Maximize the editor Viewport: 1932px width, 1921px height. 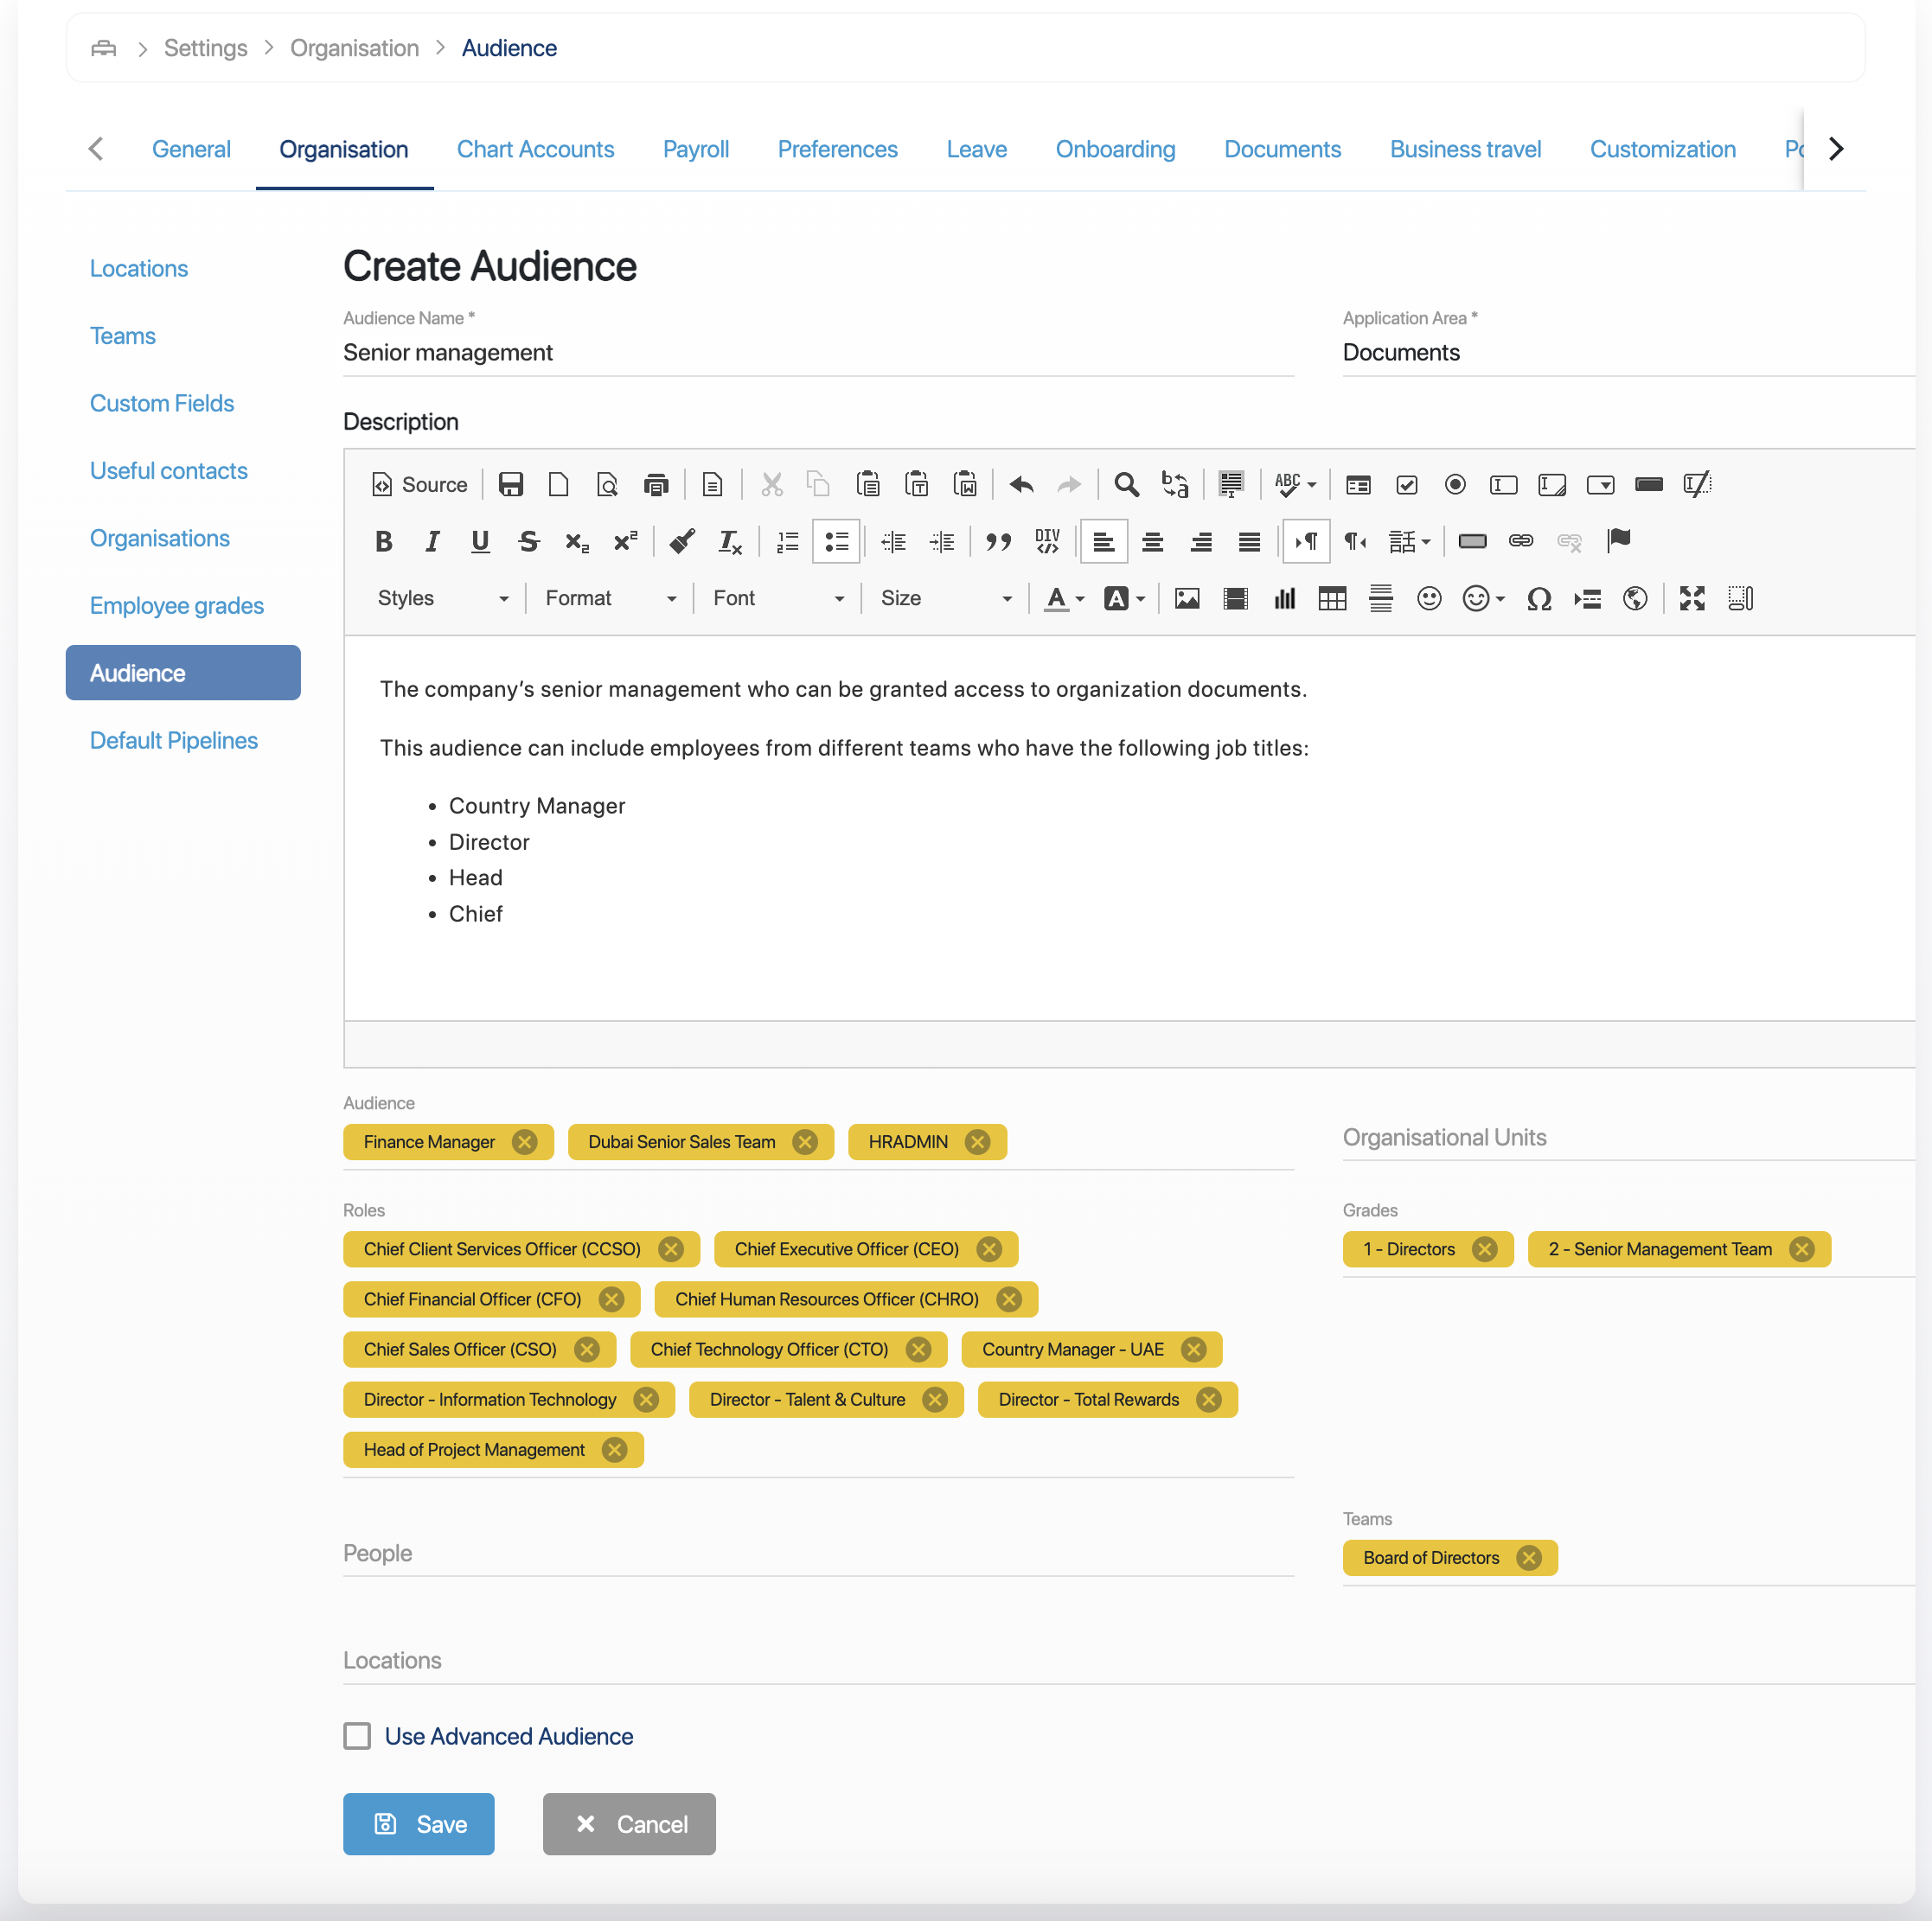(x=1692, y=598)
